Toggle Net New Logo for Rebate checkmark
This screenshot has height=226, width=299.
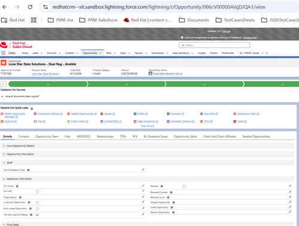pos(37,215)
